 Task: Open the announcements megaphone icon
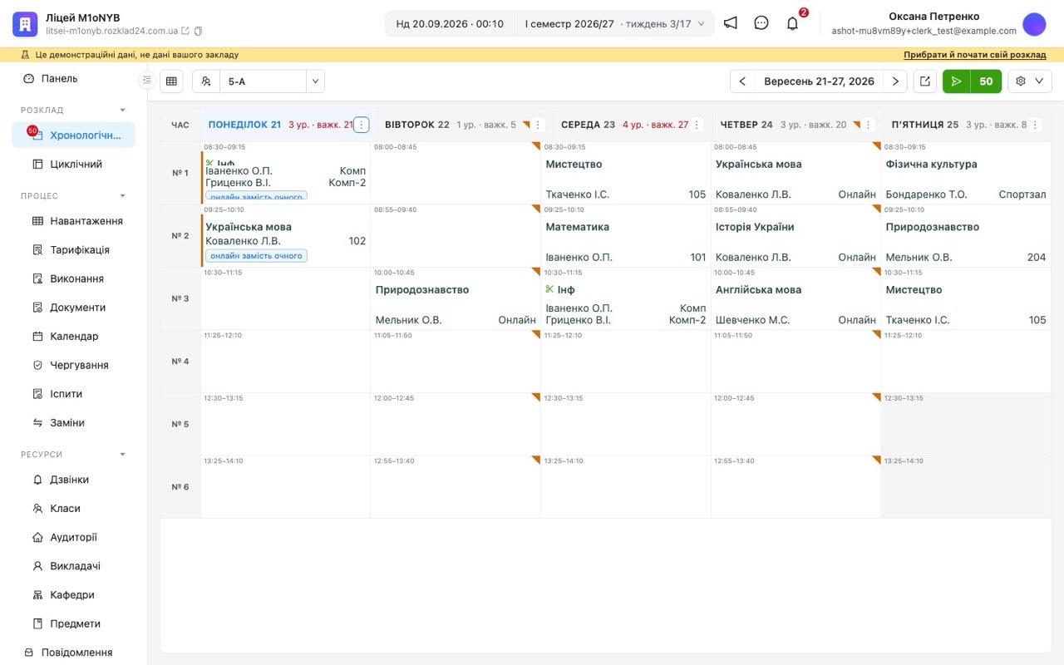tap(730, 23)
